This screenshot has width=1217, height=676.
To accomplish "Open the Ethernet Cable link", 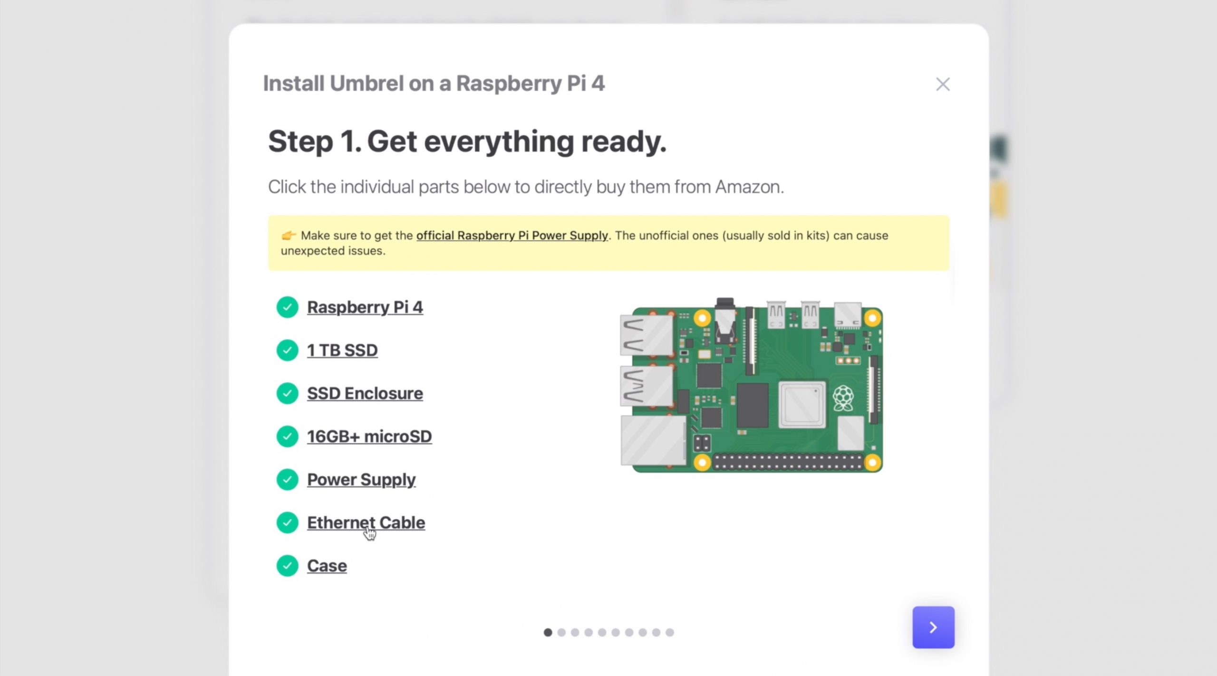I will (366, 523).
